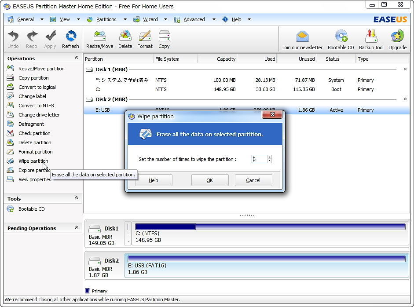Image resolution: width=414 pixels, height=307 pixels.
Task: Open the View menu dropdown arrow
Action: (x=78, y=19)
